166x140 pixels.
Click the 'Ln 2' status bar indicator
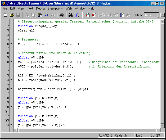click(139, 136)
